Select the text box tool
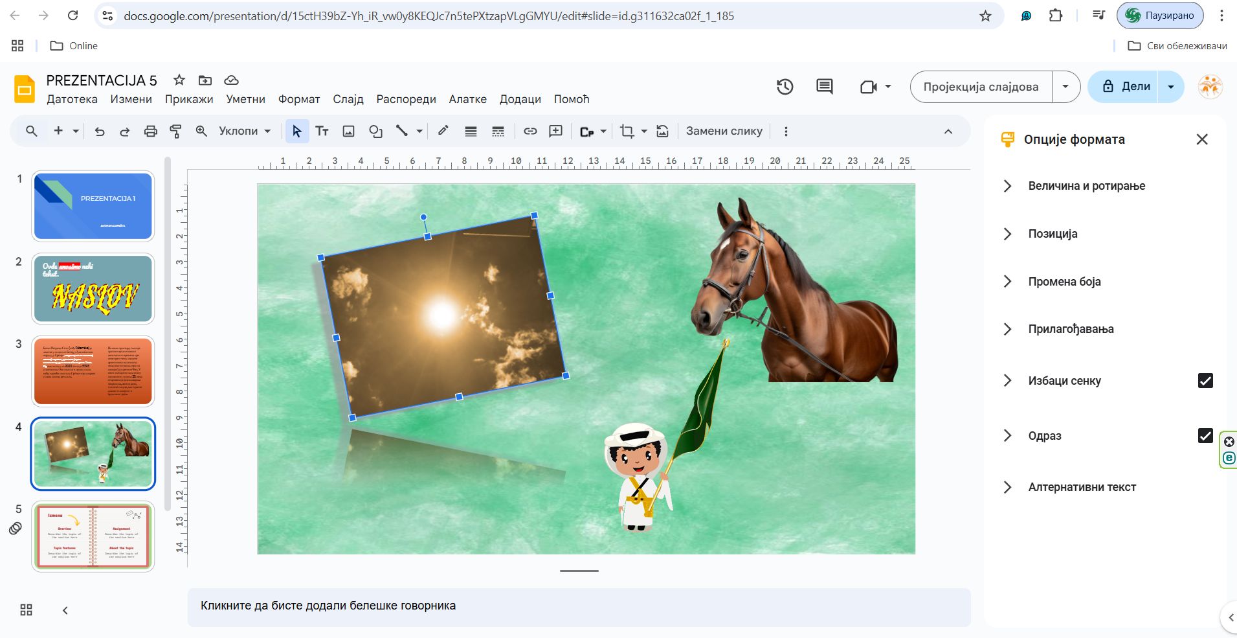The height and width of the screenshot is (638, 1237). [322, 131]
